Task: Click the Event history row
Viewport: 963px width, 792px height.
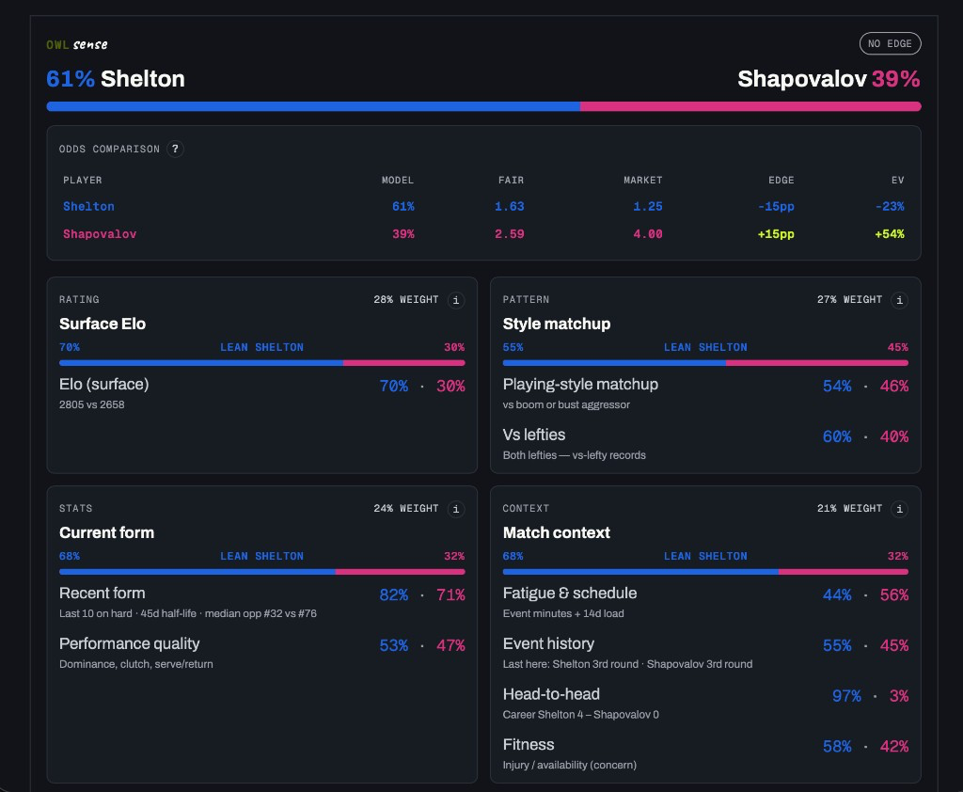Action: coord(705,653)
